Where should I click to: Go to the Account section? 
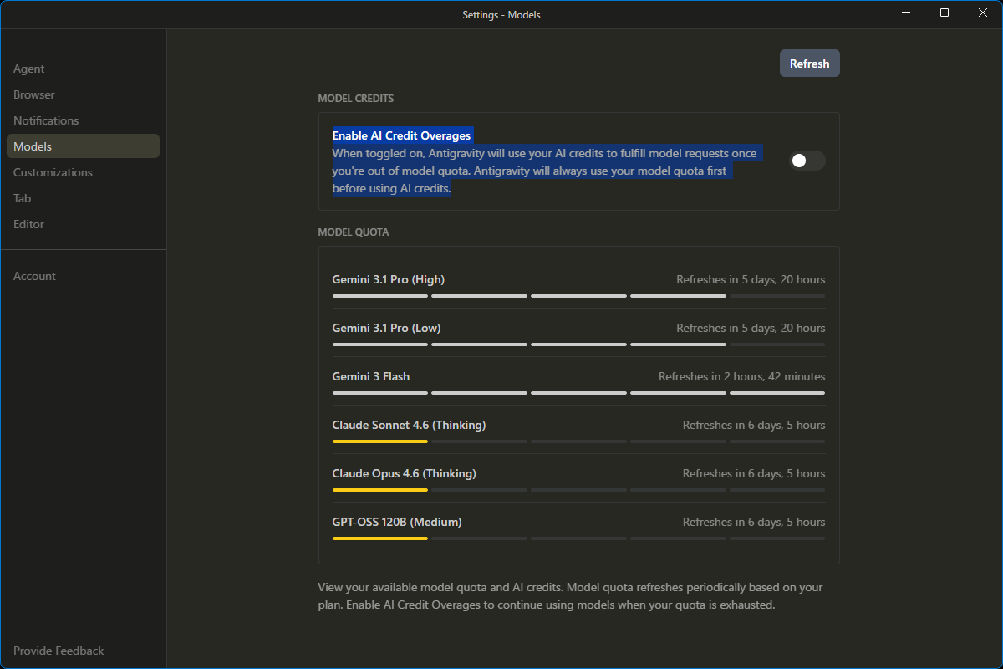click(x=34, y=275)
